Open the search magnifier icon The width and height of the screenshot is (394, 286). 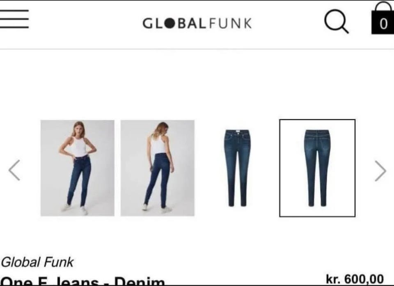(x=337, y=21)
